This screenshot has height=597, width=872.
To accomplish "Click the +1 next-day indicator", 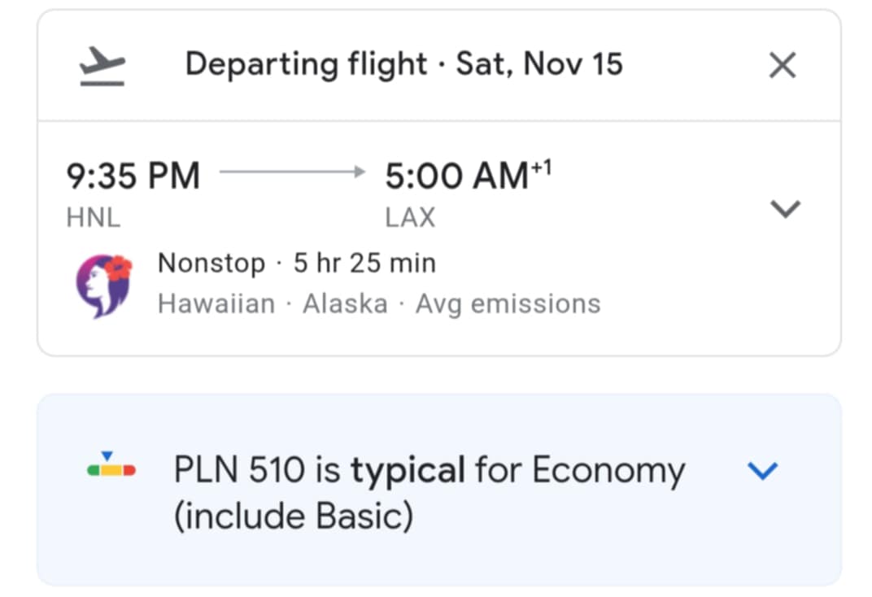I will pos(541,168).
